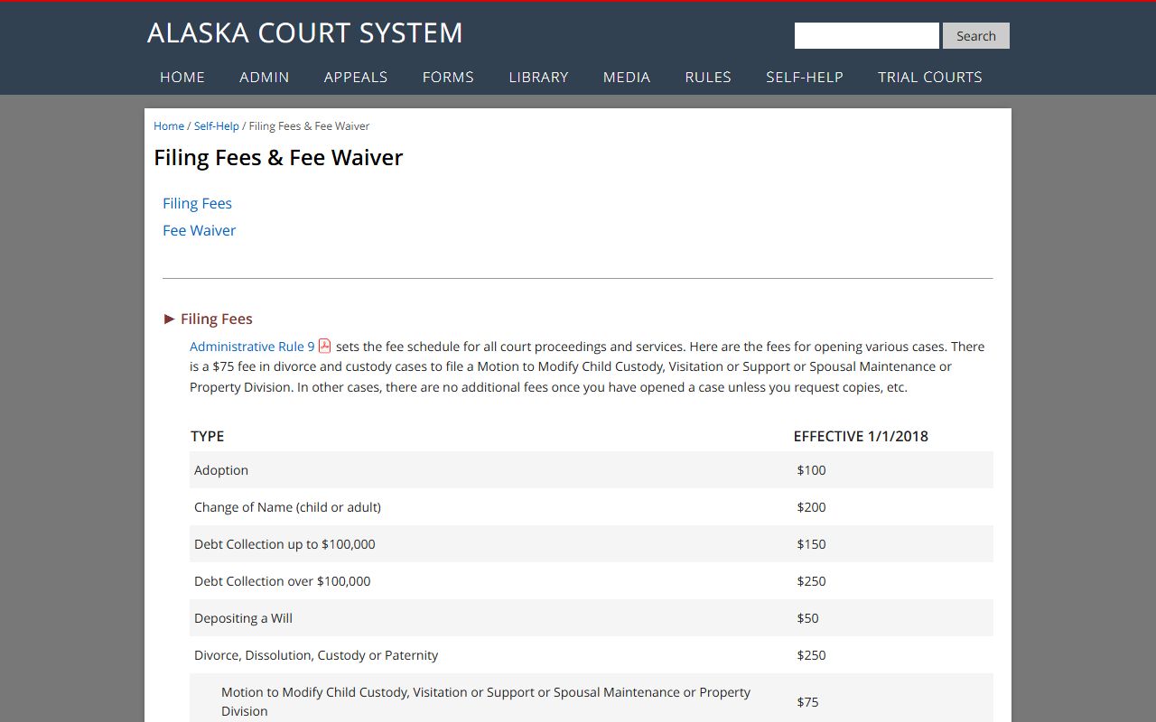The height and width of the screenshot is (722, 1156).
Task: Click the $100 Adoption fee cell
Action: (812, 470)
